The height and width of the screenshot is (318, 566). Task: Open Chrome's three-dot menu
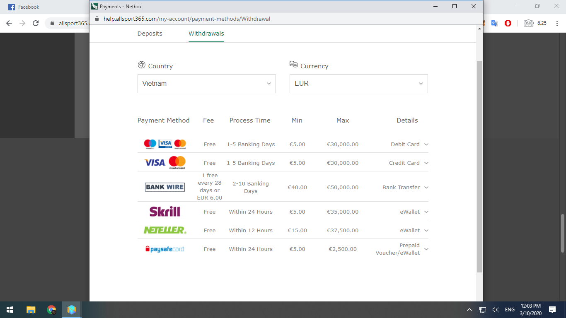click(557, 23)
